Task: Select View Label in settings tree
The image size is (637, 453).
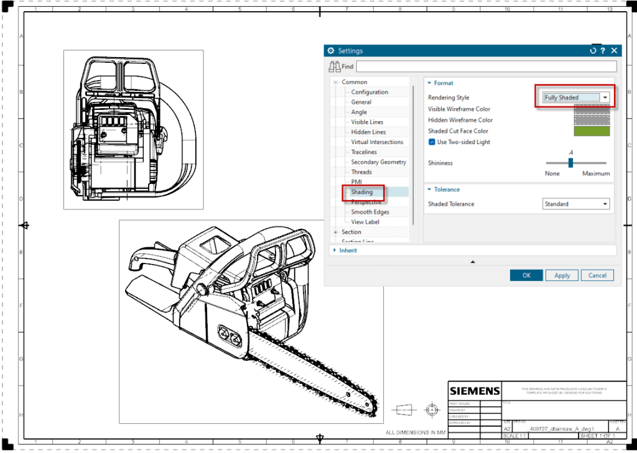Action: tap(365, 222)
